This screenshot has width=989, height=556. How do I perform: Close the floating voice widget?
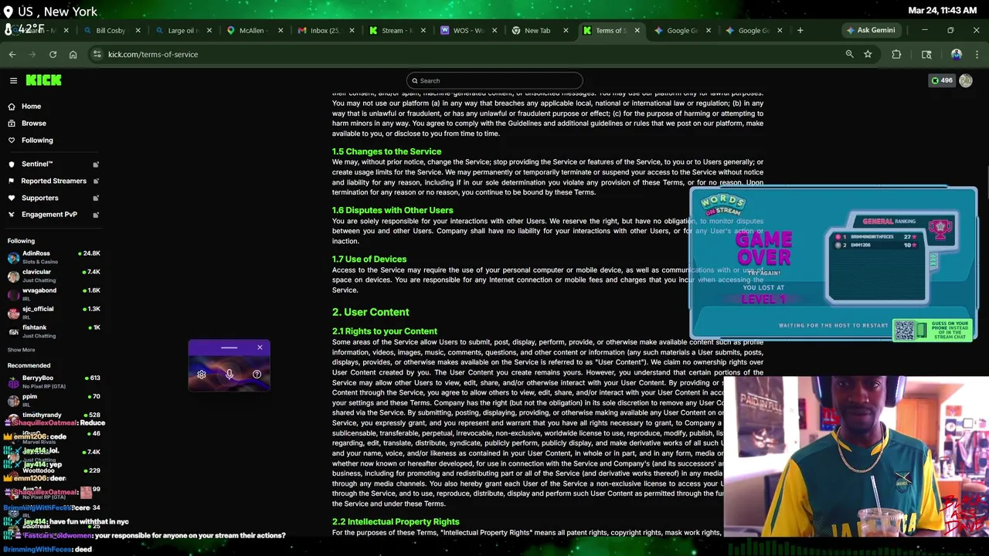260,347
